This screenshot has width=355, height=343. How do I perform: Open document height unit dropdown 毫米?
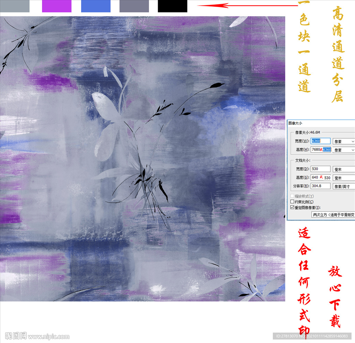344,178
